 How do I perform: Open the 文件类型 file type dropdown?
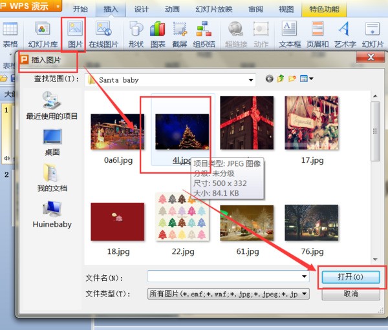pyautogui.click(x=305, y=293)
